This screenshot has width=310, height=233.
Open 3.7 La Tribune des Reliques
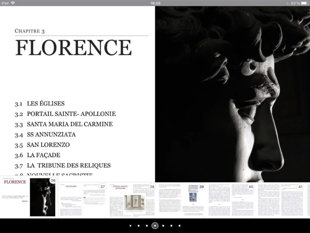pyautogui.click(x=69, y=165)
